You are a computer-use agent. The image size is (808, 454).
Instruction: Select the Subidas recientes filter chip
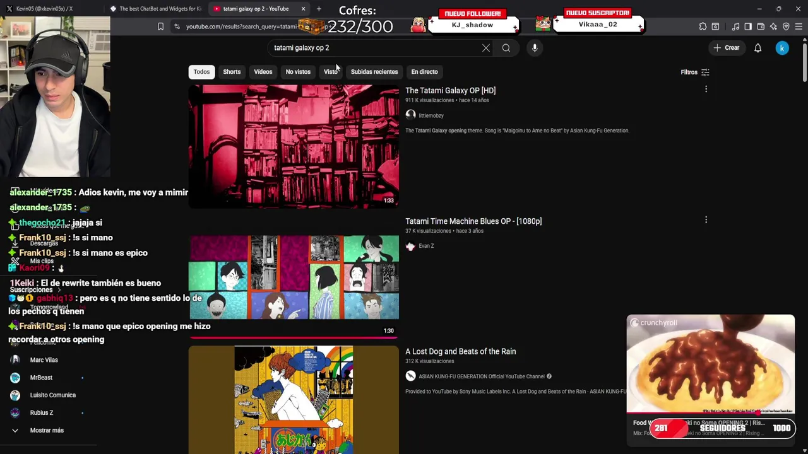click(x=374, y=72)
